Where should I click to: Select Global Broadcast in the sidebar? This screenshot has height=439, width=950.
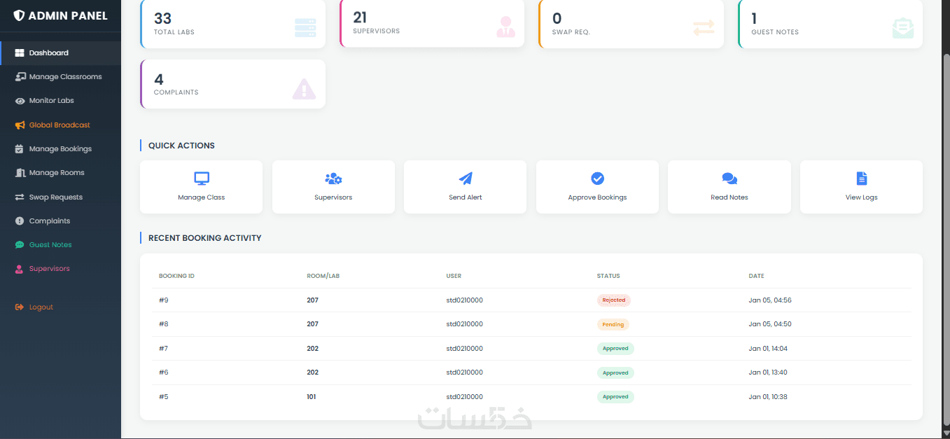[61, 125]
